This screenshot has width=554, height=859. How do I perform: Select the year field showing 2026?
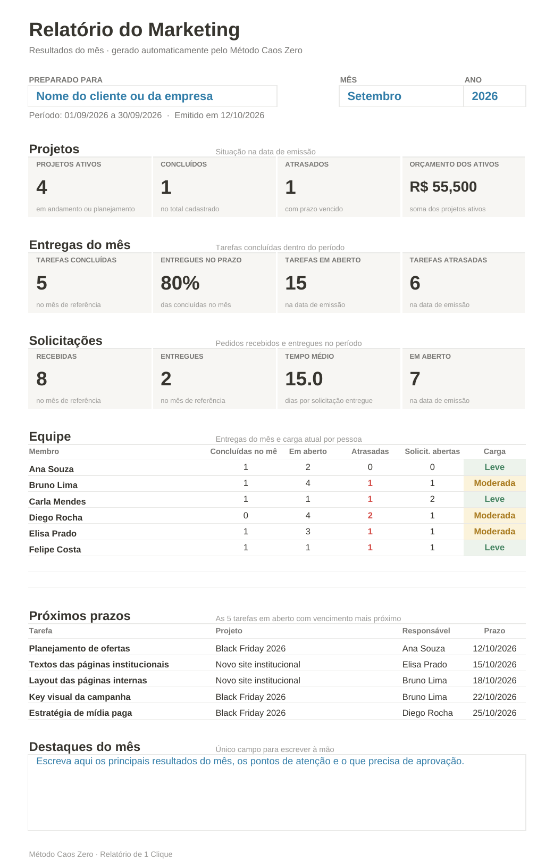click(495, 96)
